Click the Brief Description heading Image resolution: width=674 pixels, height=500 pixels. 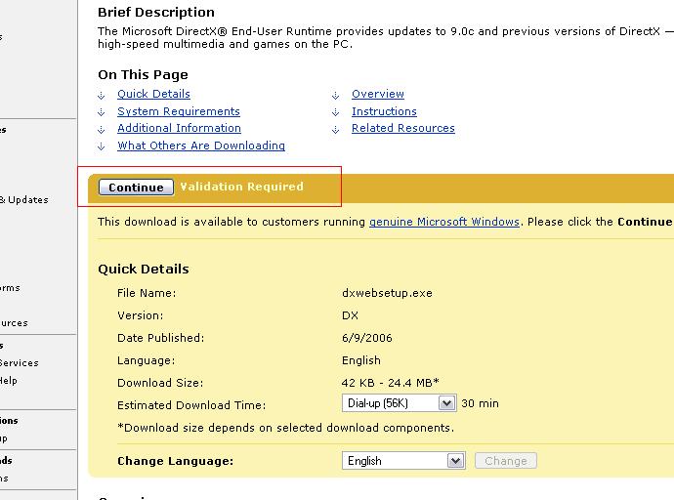coord(156,13)
